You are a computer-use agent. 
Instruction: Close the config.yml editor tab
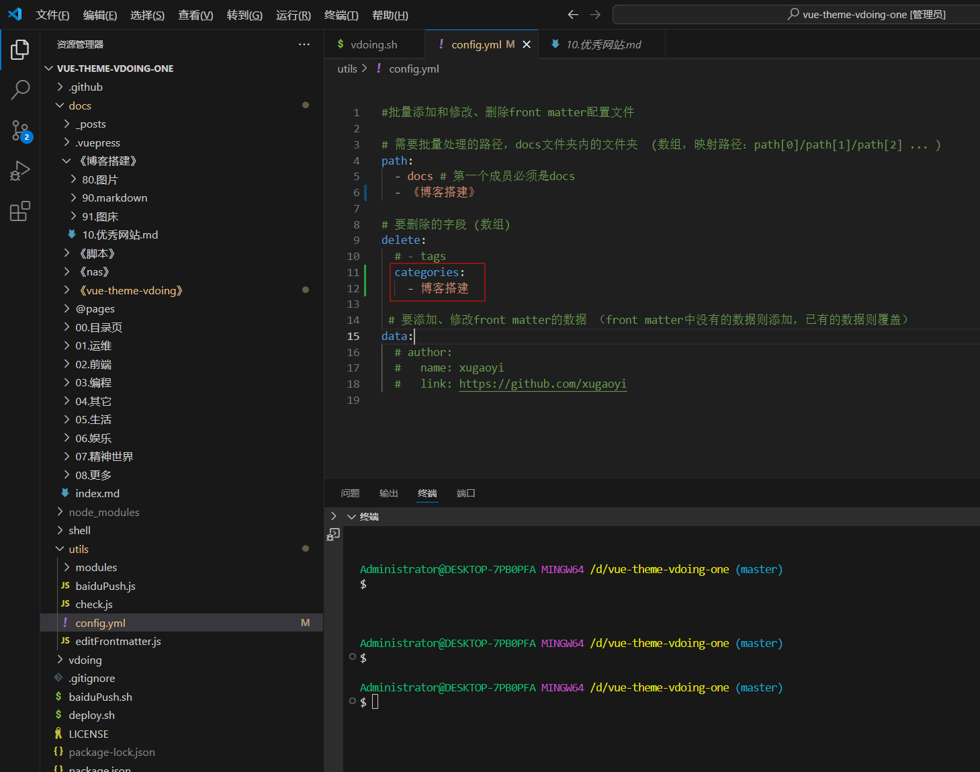point(527,44)
